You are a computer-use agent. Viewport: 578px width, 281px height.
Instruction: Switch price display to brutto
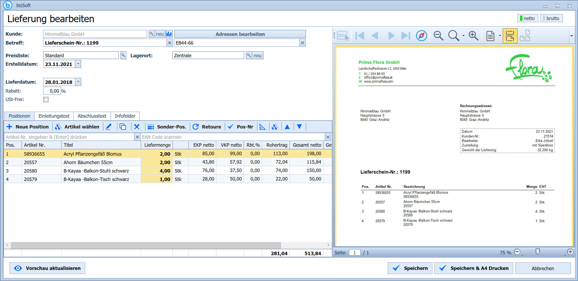[551, 18]
